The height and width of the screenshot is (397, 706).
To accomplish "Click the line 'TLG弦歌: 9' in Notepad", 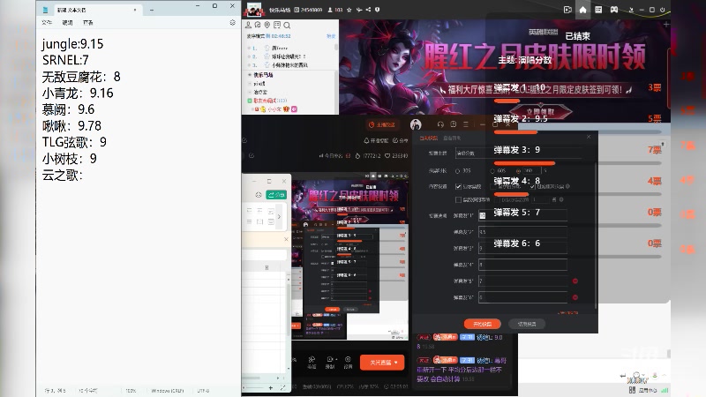I will coord(74,142).
